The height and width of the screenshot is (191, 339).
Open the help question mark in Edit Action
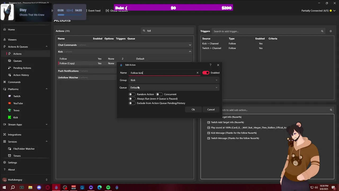211,65
